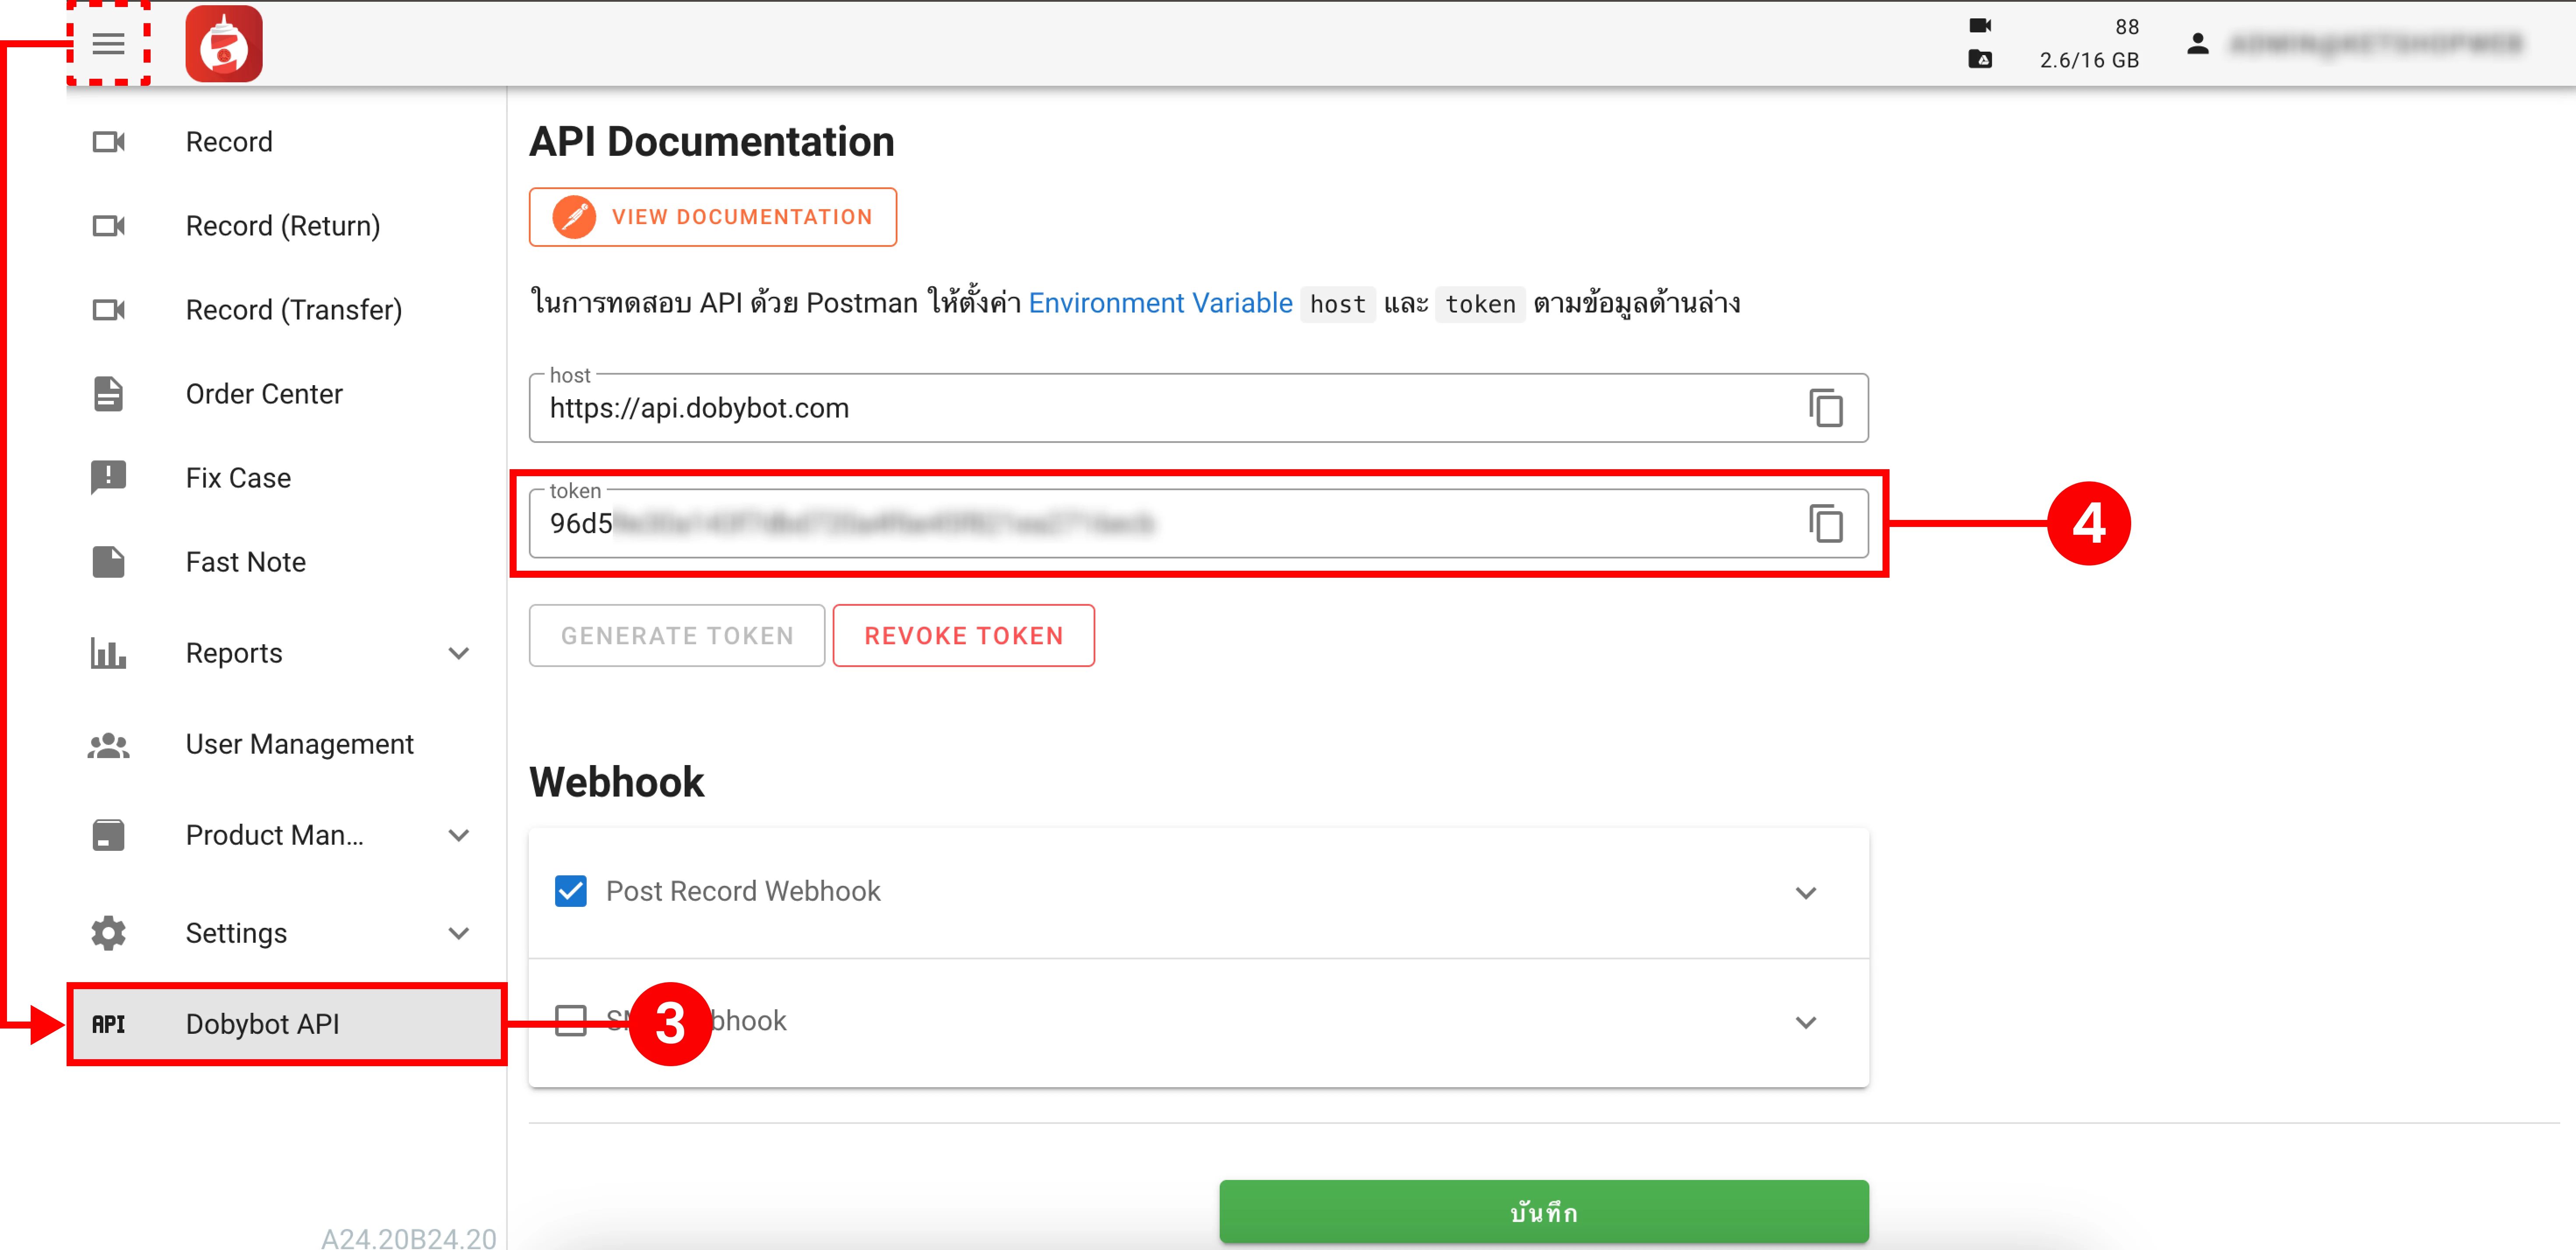Expand the Reports submenu
The image size is (2576, 1250).
459,654
